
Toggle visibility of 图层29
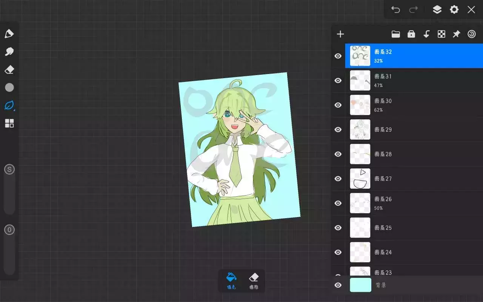338,129
